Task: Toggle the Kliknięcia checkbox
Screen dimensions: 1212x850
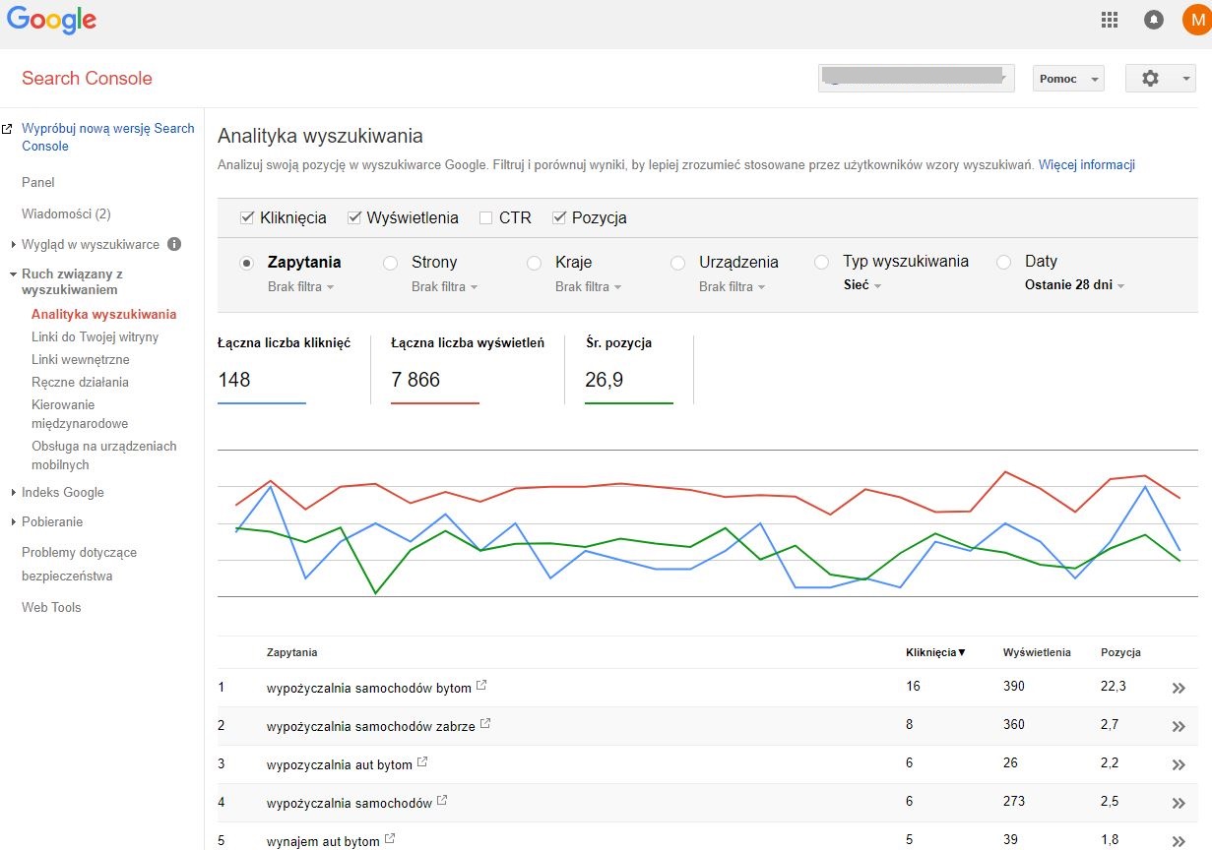Action: (247, 217)
